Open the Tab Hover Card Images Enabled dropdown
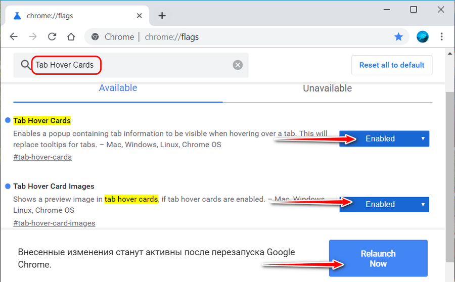455x282 pixels. [x=384, y=204]
